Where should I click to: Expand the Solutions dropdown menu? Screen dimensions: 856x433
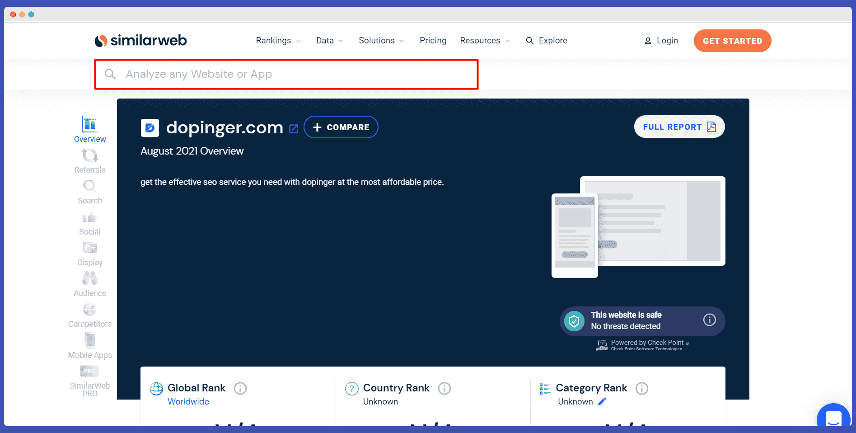click(382, 41)
